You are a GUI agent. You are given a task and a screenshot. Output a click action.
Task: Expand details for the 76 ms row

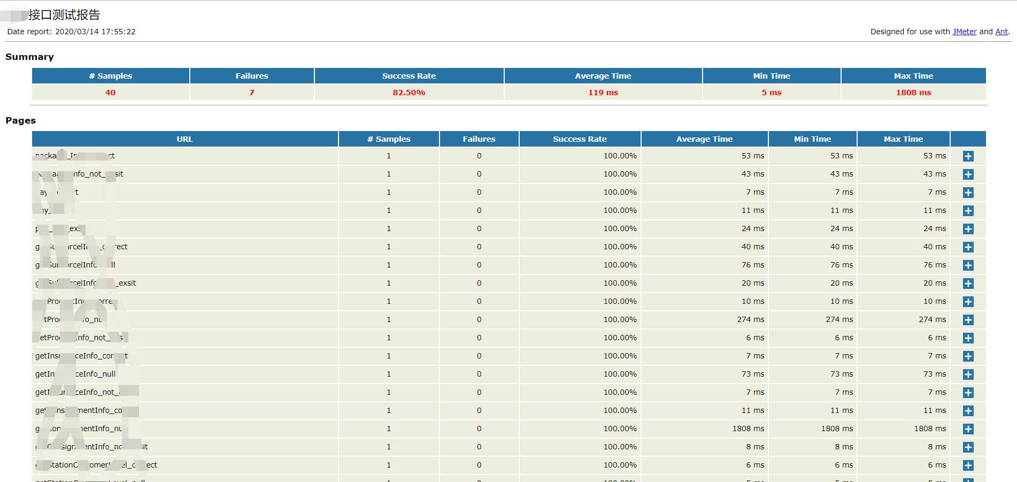pyautogui.click(x=968, y=265)
